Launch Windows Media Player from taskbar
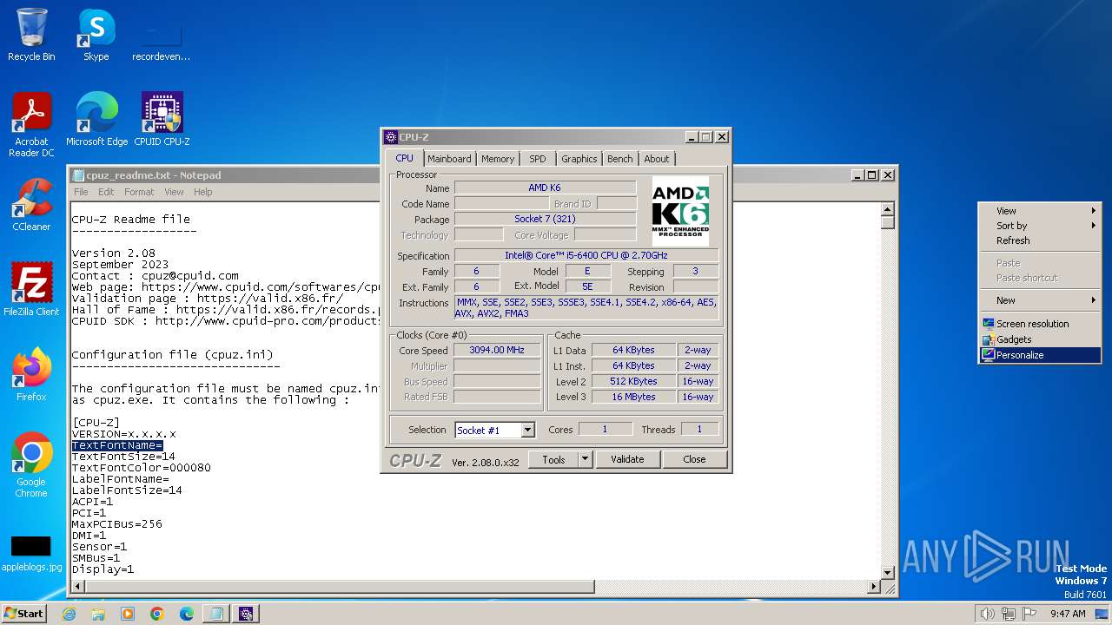 (128, 614)
